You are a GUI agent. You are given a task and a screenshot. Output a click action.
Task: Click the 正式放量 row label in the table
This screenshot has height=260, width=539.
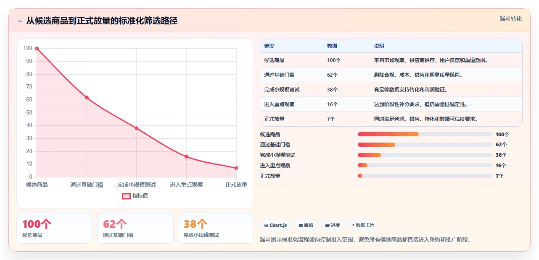[275, 119]
